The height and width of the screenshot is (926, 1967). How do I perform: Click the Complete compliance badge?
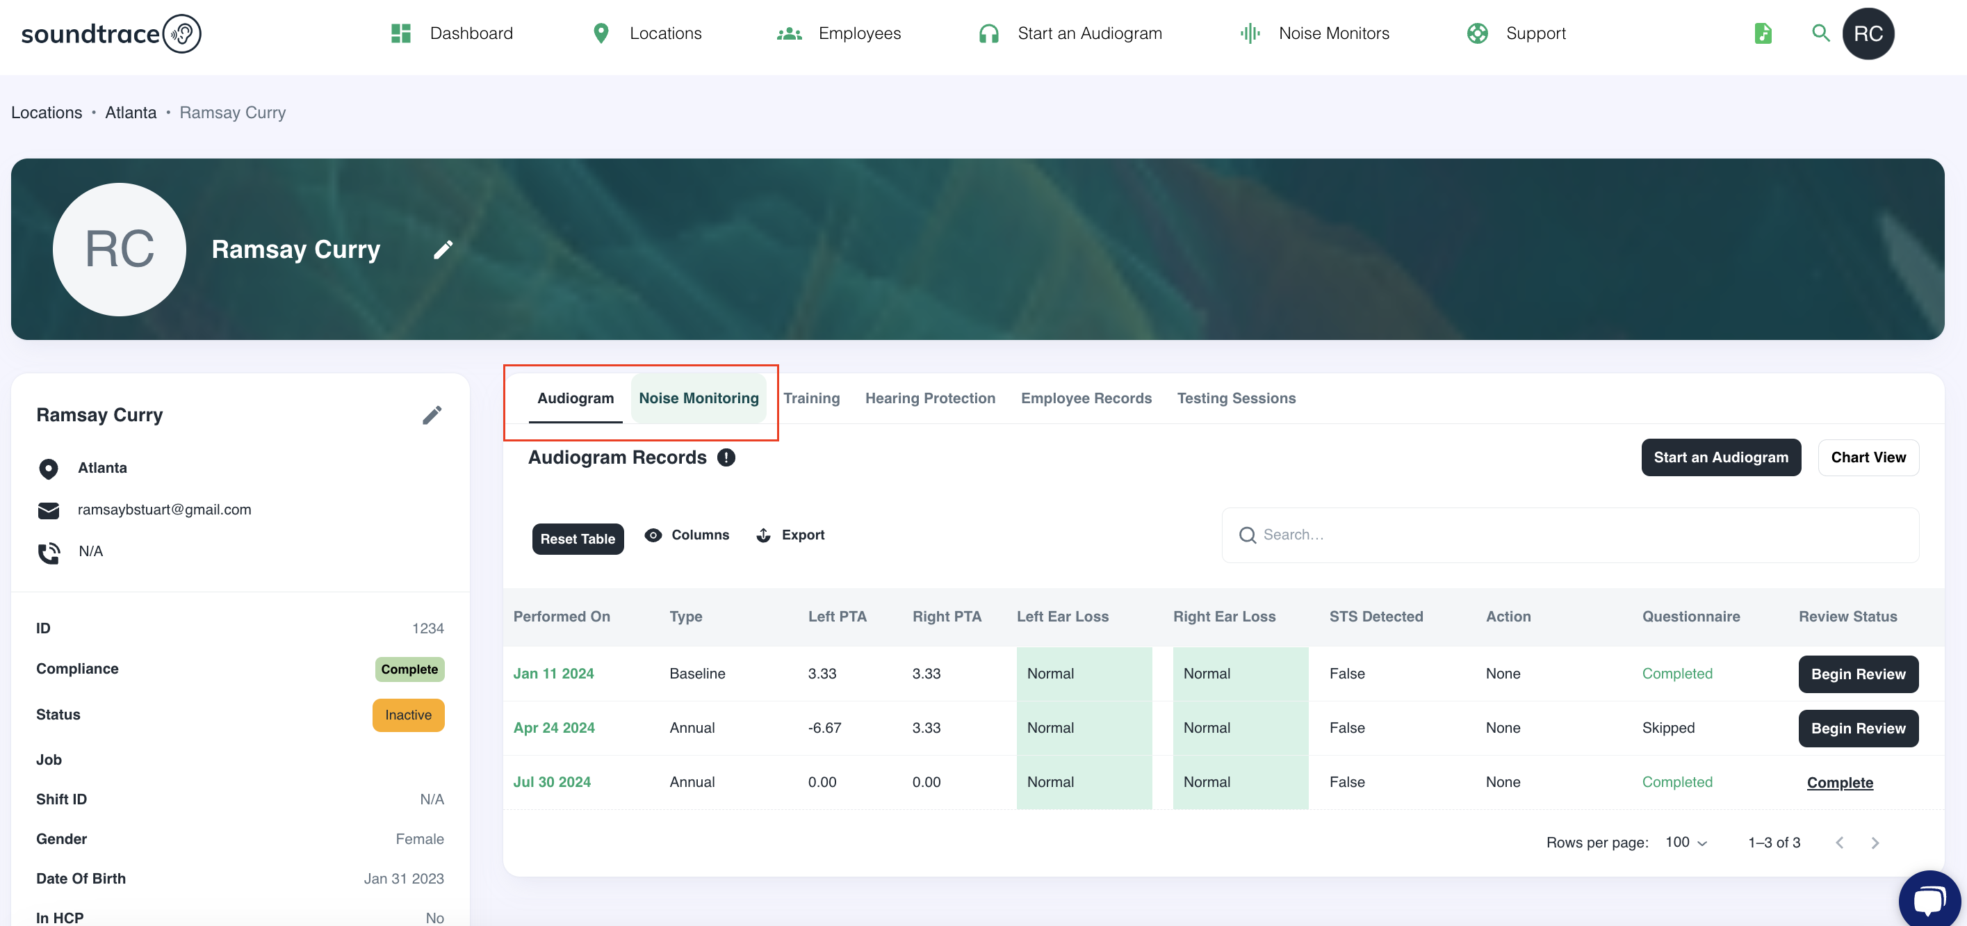point(409,669)
